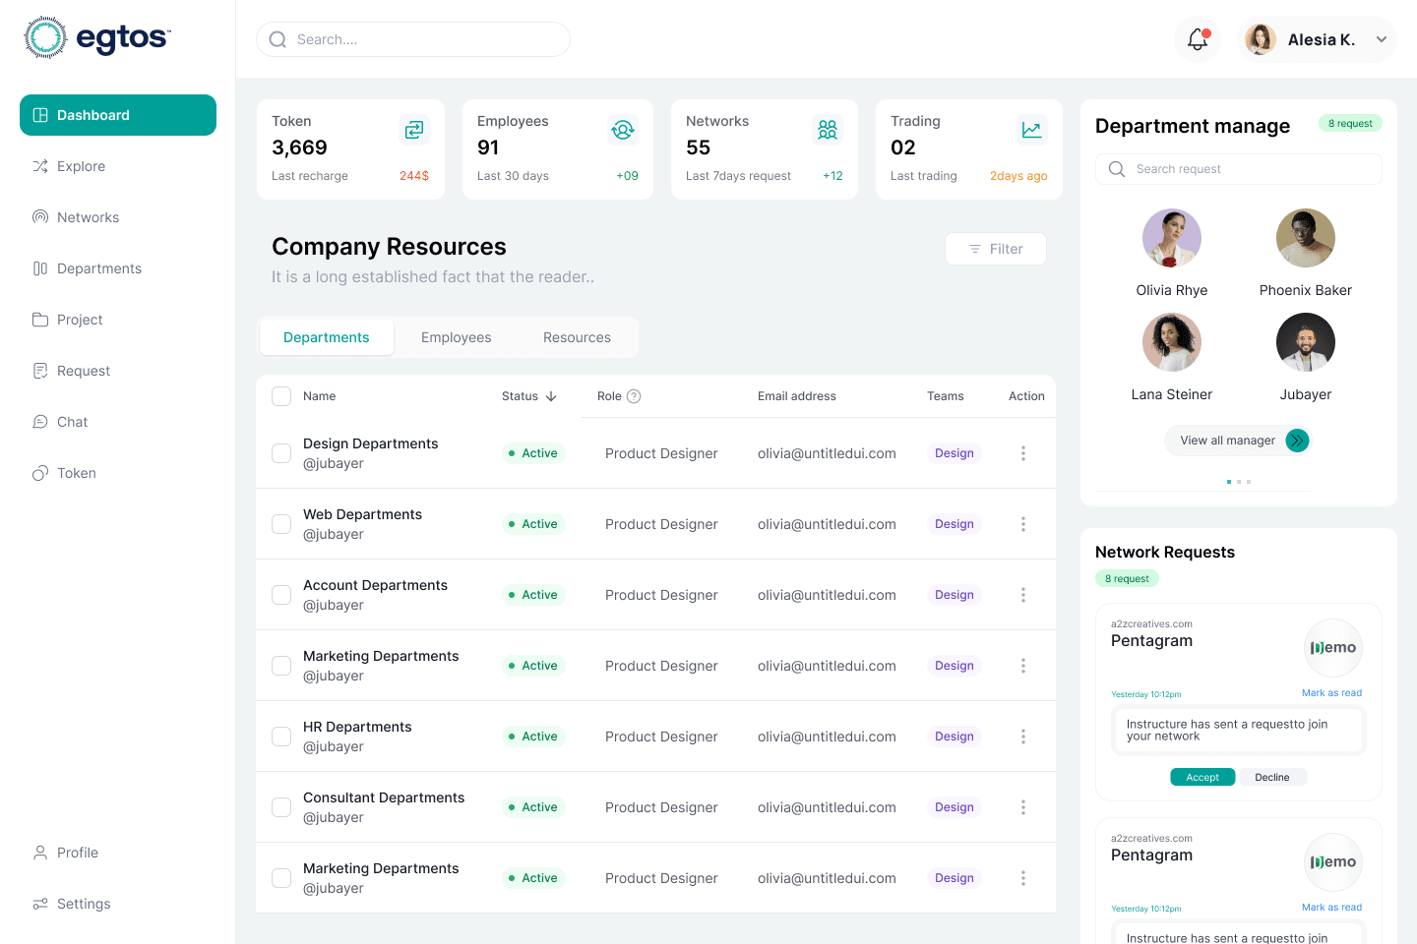This screenshot has width=1417, height=944.
Task: Click the Token recharge swap icon
Action: (x=413, y=129)
